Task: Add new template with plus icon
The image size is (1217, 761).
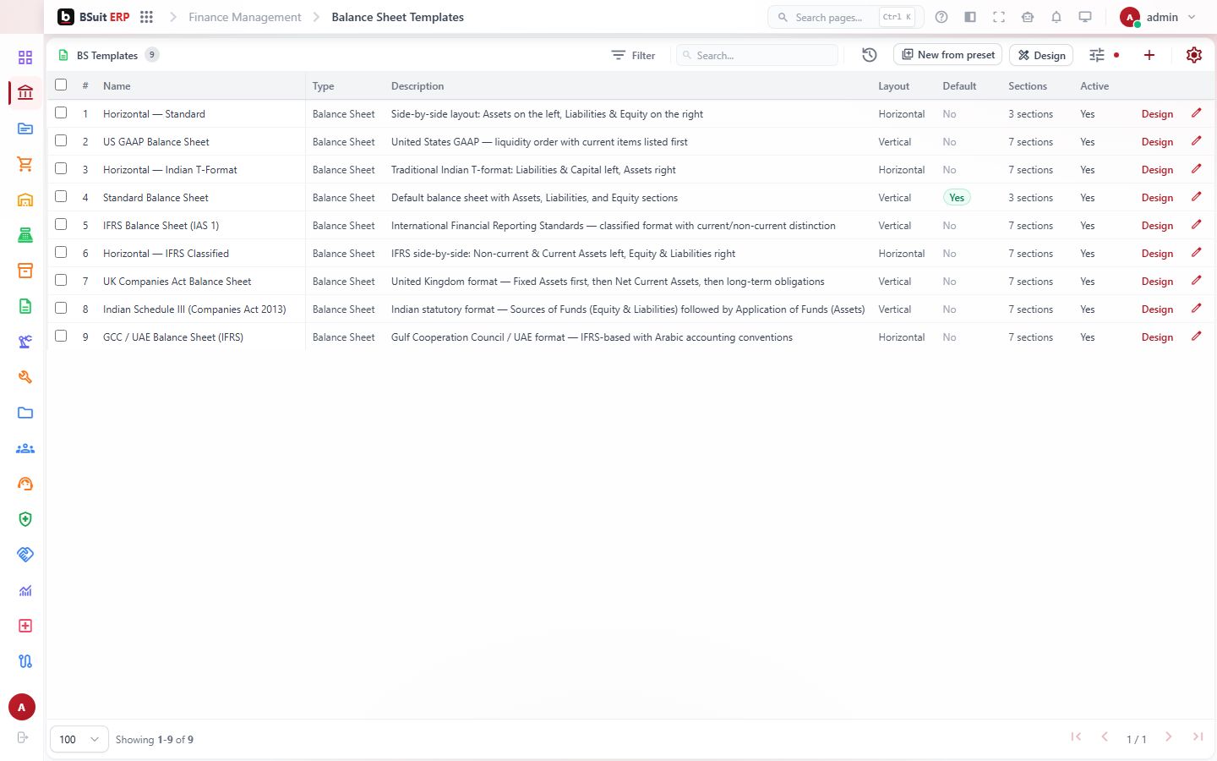Action: [x=1149, y=55]
